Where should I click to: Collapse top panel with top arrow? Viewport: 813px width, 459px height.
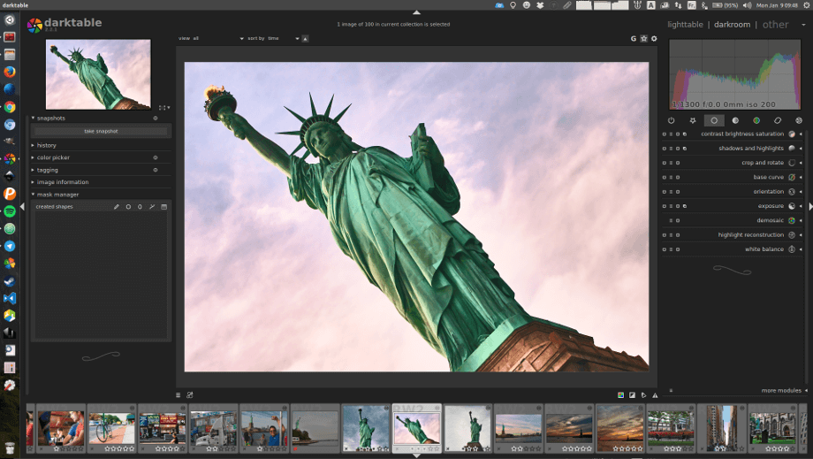coord(416,11)
